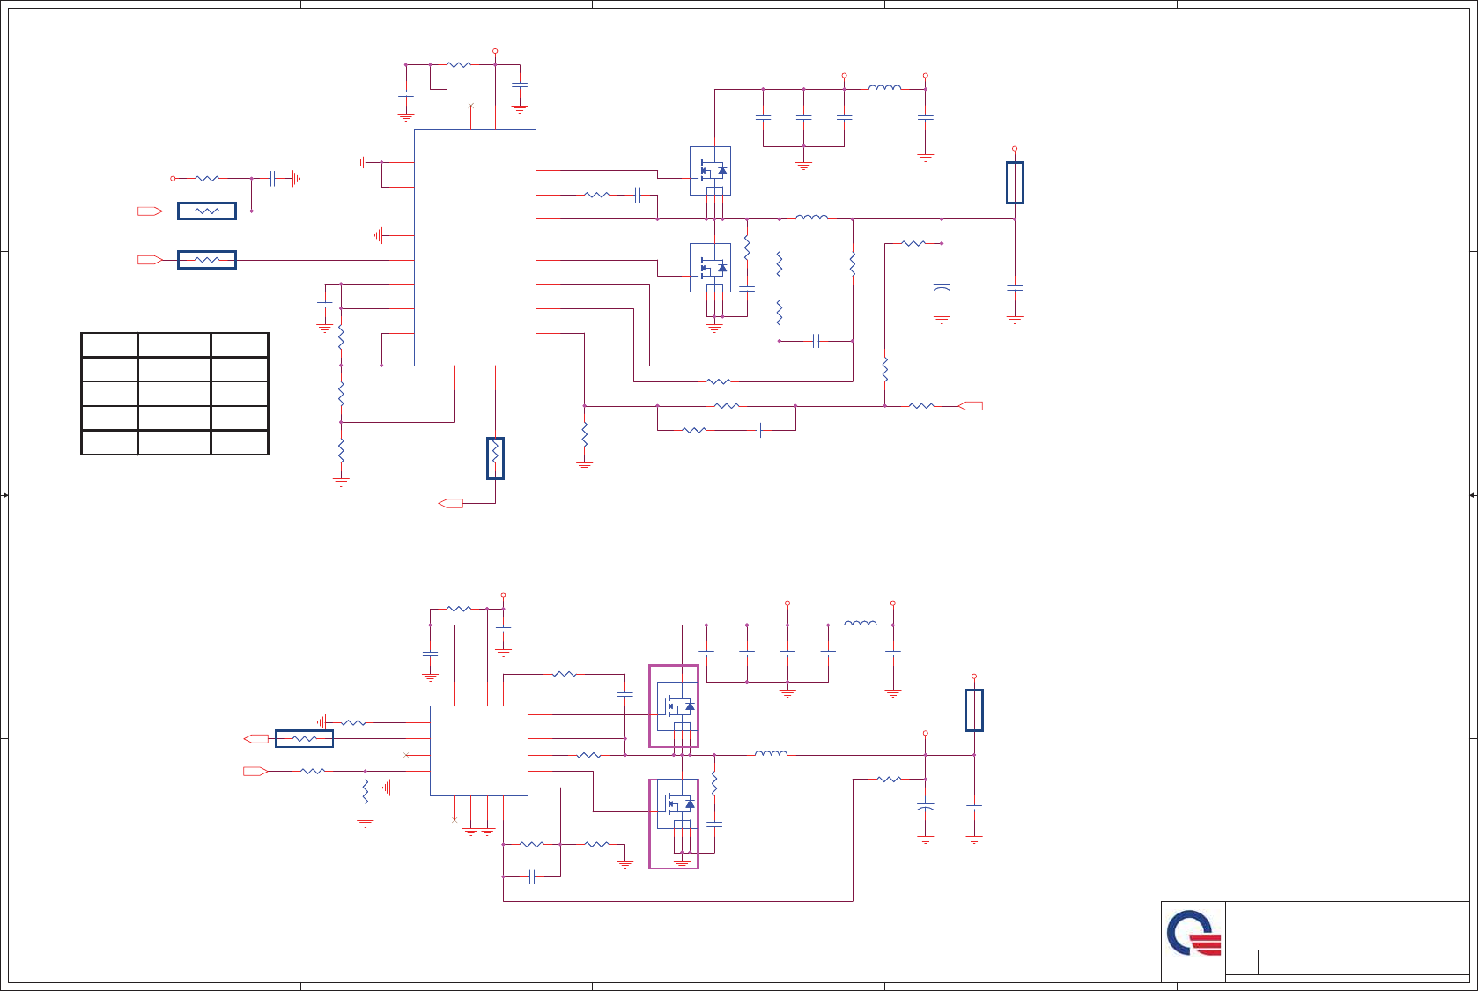Select the lower MOSFET in the top circuit

710,268
